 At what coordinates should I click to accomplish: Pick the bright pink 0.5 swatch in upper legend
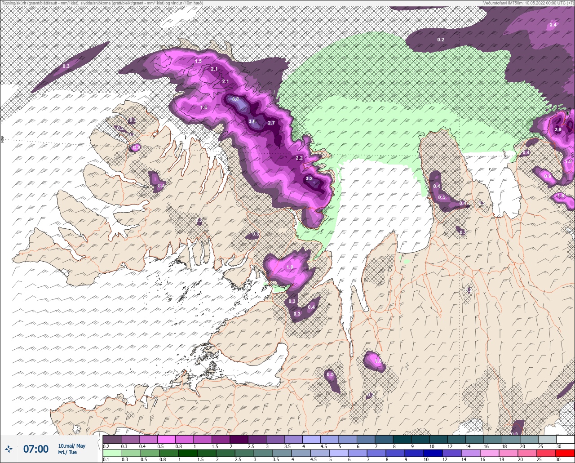click(x=166, y=439)
